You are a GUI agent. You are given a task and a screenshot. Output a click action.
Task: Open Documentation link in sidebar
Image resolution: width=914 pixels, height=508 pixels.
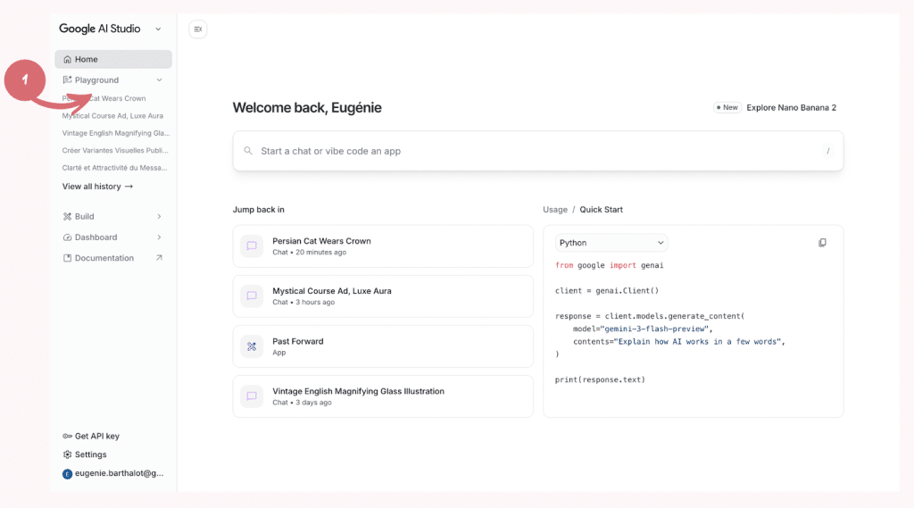tap(113, 258)
